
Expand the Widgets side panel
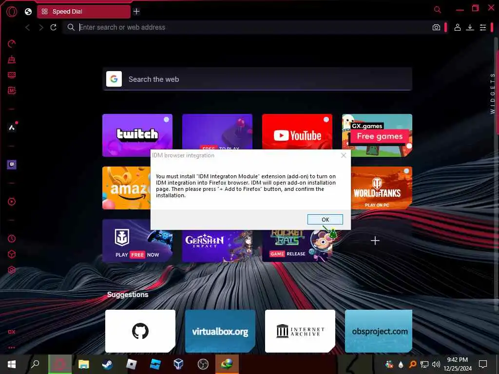[x=493, y=93]
